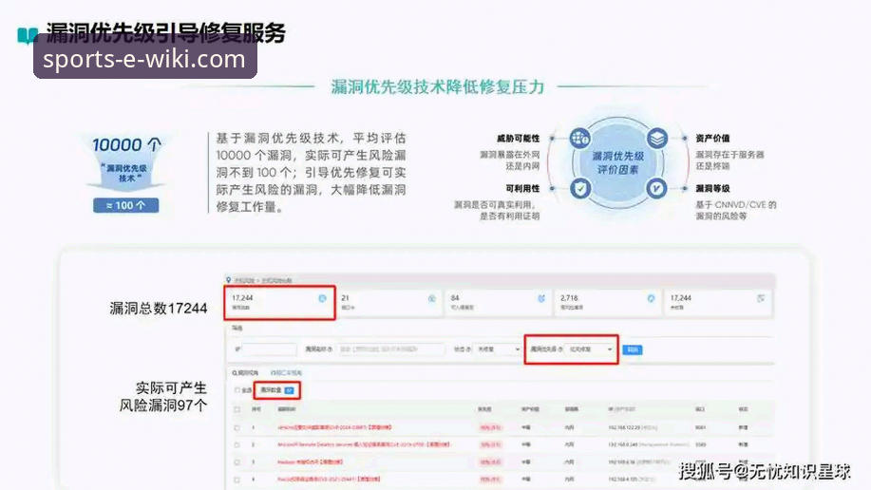Click the book icon beside the slide title

pos(28,35)
